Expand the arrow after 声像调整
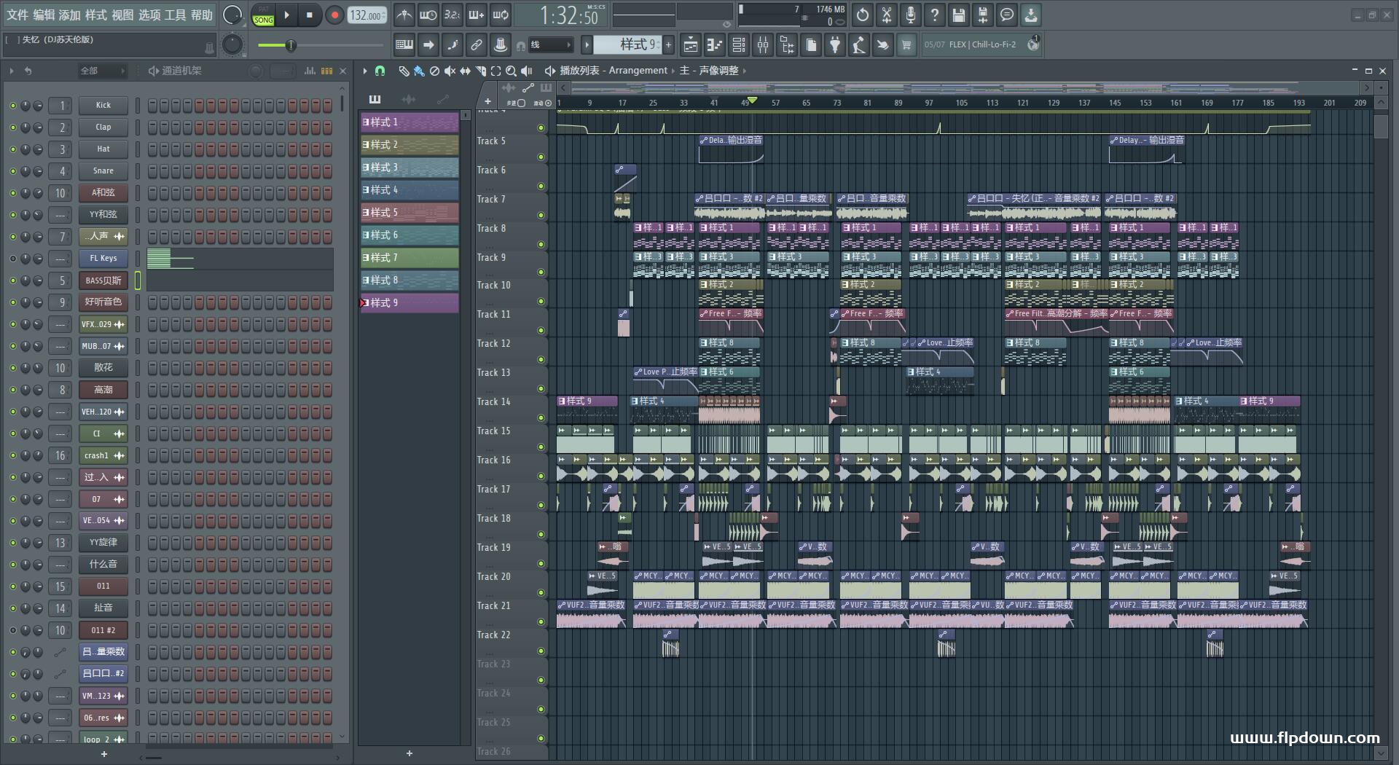Viewport: 1399px width, 765px height. pos(744,71)
